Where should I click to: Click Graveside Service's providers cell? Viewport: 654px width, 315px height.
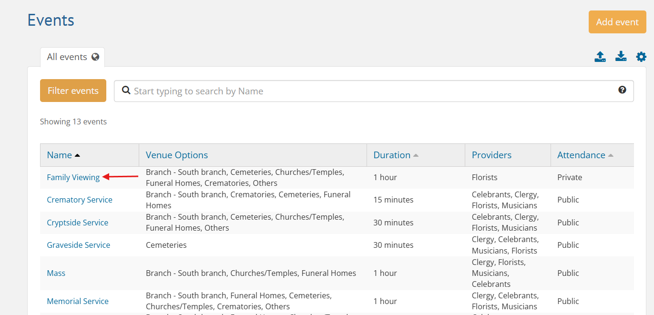505,245
